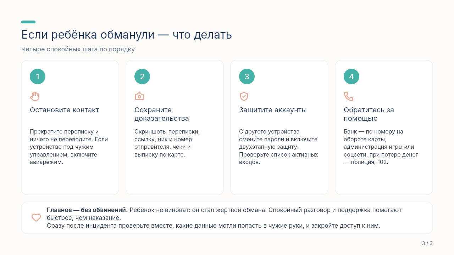Select the heading Остановите контакт
This screenshot has width=454, height=255.
(65, 110)
